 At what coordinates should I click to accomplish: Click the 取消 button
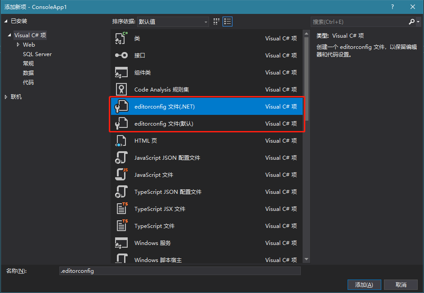[x=401, y=284]
